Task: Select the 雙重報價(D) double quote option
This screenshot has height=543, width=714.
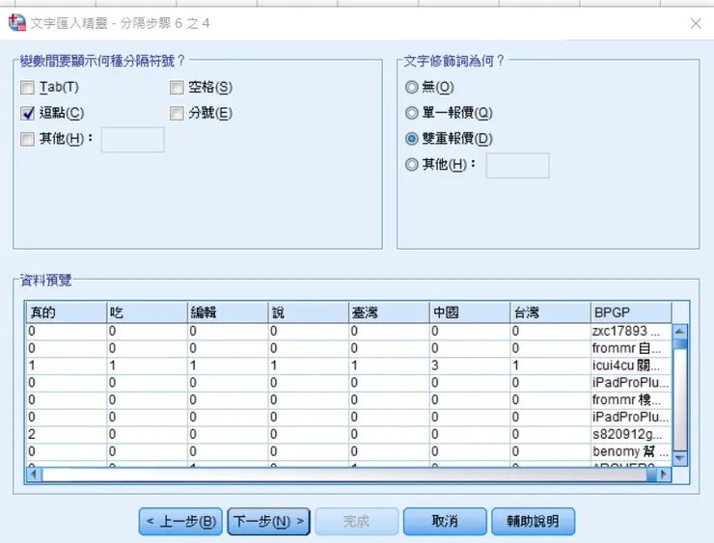Action: (412, 138)
